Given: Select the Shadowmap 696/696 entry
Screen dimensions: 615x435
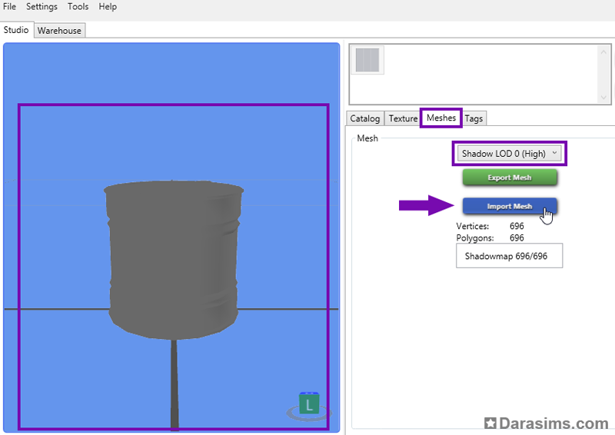Looking at the screenshot, I should pos(509,256).
